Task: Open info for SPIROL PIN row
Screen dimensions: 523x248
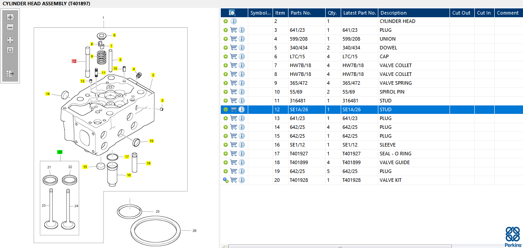Action: (x=242, y=92)
